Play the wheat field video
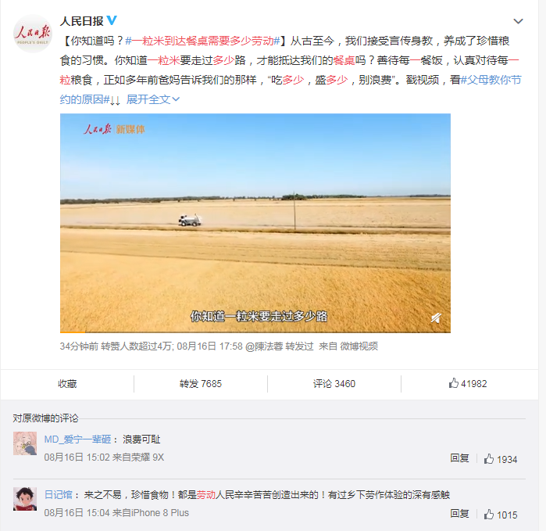This screenshot has height=531, width=546. [255, 223]
